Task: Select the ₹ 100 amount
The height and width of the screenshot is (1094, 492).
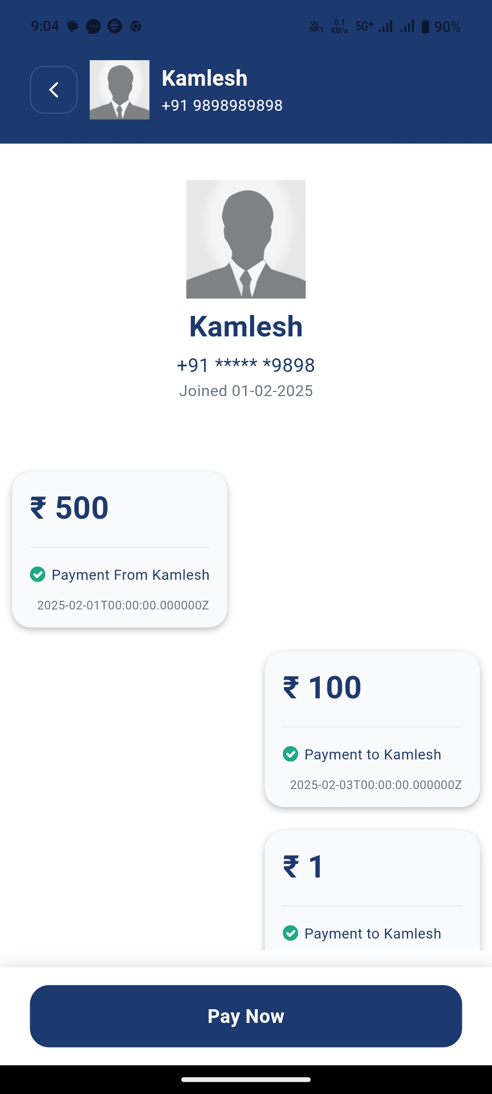Action: tap(322, 687)
